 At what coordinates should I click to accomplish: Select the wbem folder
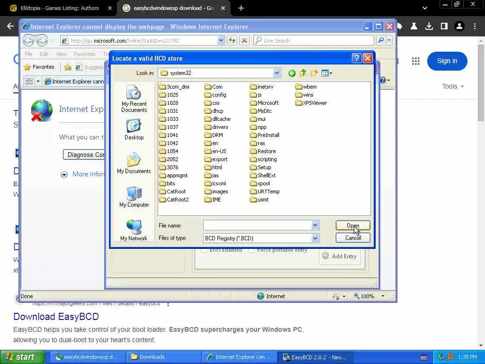(306, 87)
